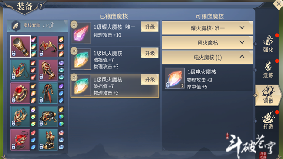Expand the 风火魔核 dropdown
Image resolution: width=283 pixels, height=159 pixels.
click(207, 43)
